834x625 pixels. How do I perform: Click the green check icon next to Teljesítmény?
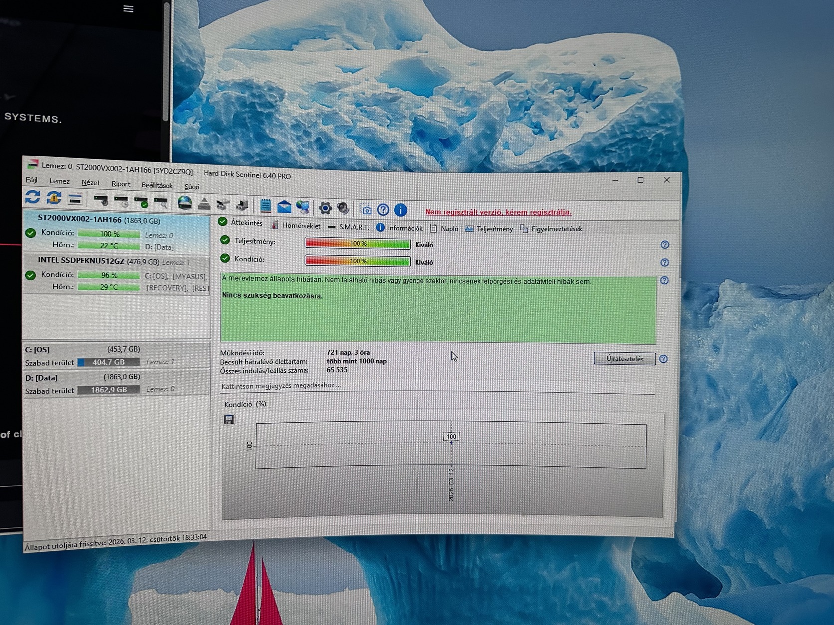pos(225,240)
